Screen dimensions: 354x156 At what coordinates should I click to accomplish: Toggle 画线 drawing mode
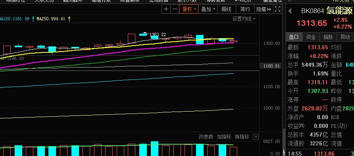pyautogui.click(x=227, y=9)
